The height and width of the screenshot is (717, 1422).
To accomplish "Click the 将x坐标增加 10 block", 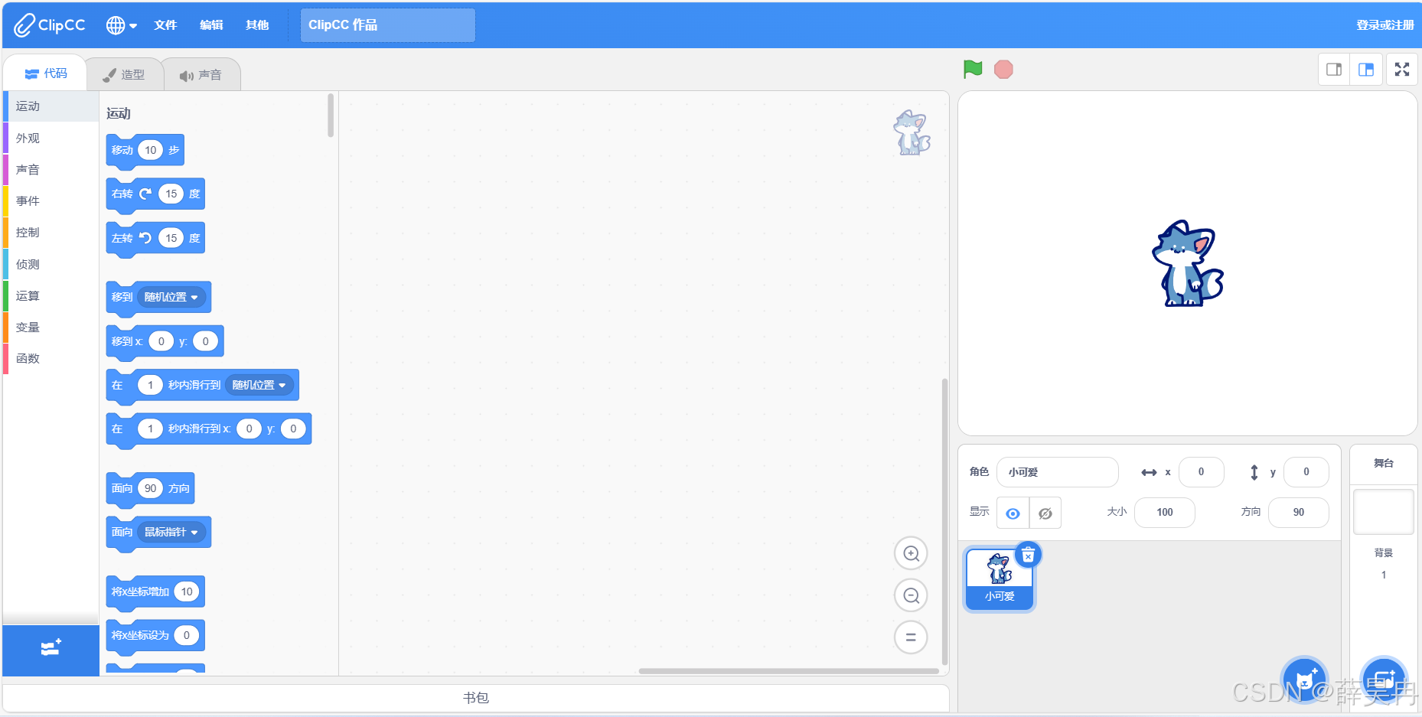I will (x=155, y=592).
